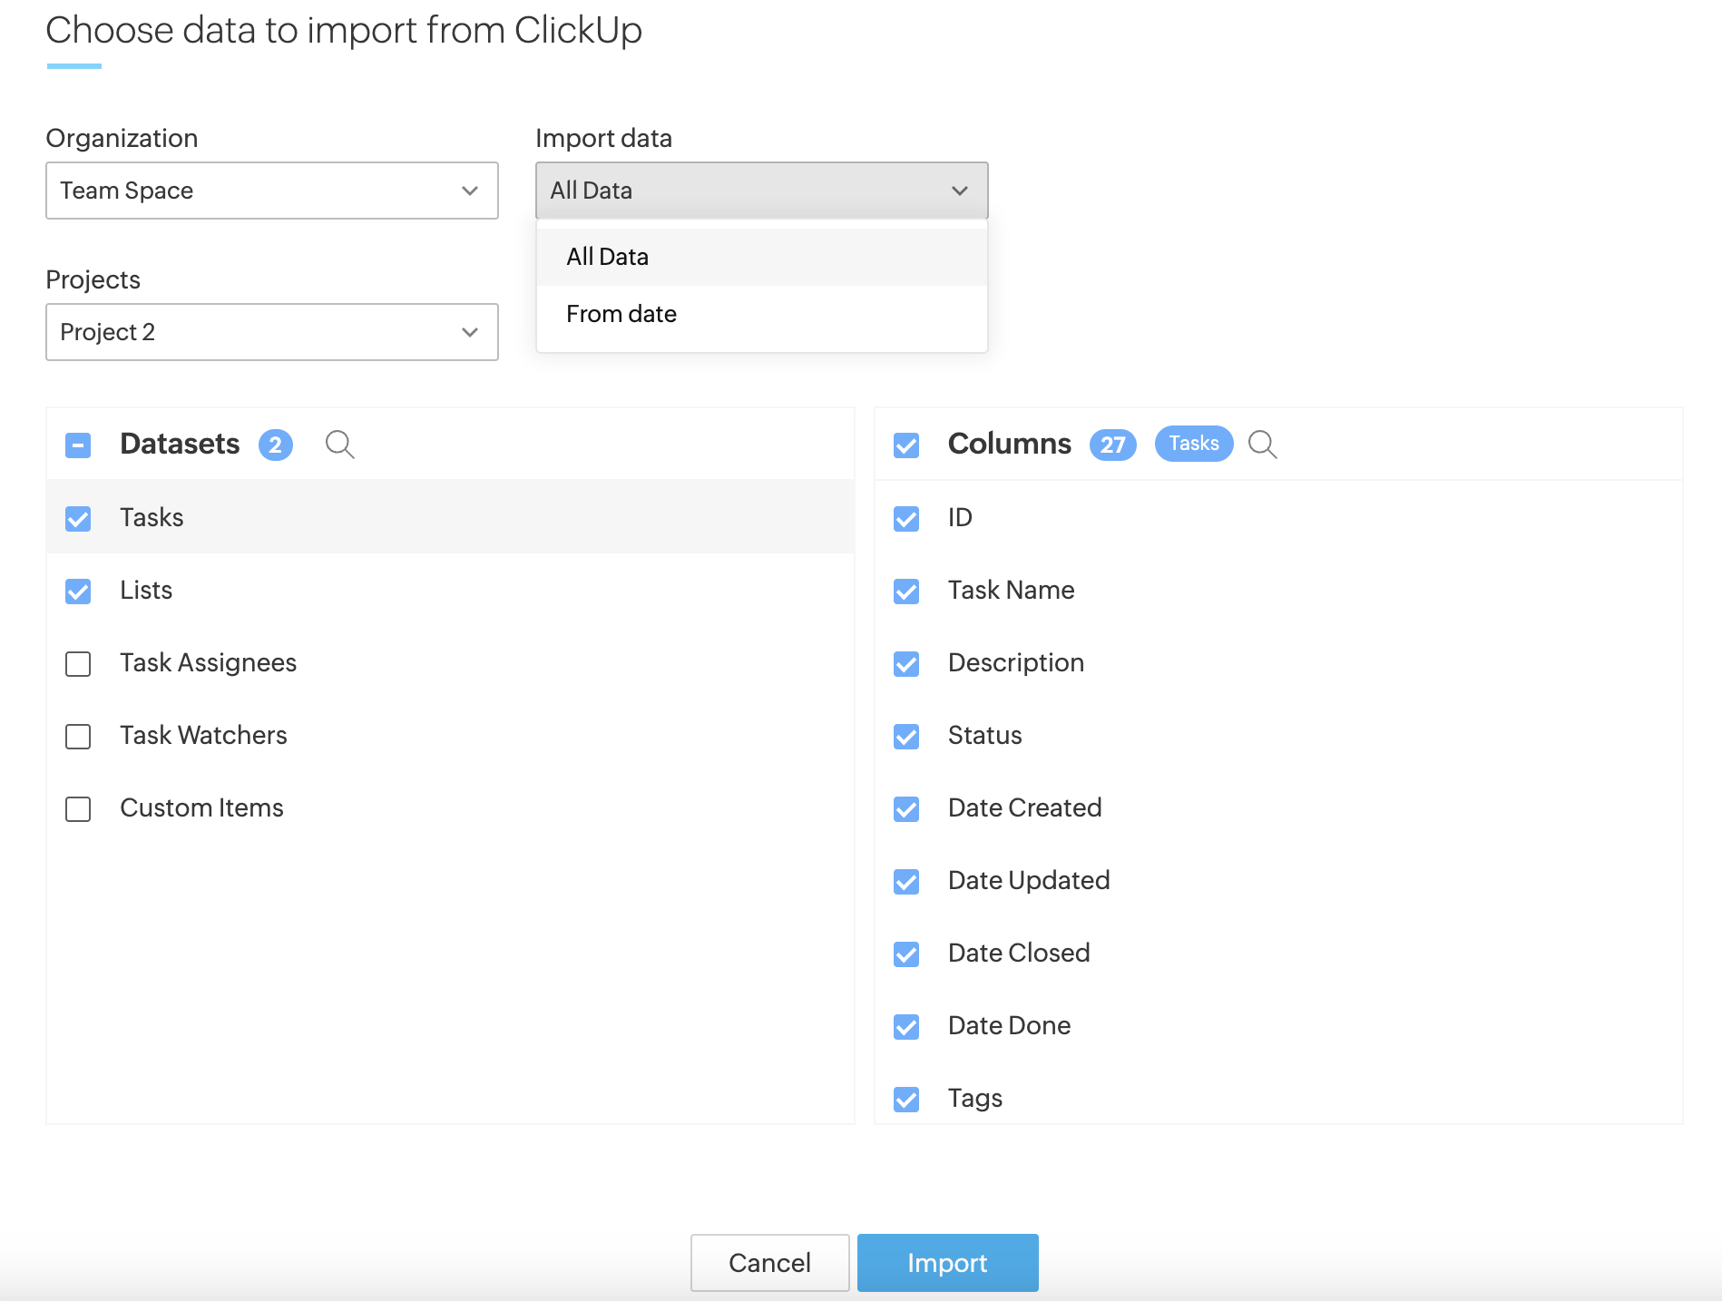The height and width of the screenshot is (1301, 1722).
Task: Check the Custom Items dataset
Action: pyautogui.click(x=78, y=809)
